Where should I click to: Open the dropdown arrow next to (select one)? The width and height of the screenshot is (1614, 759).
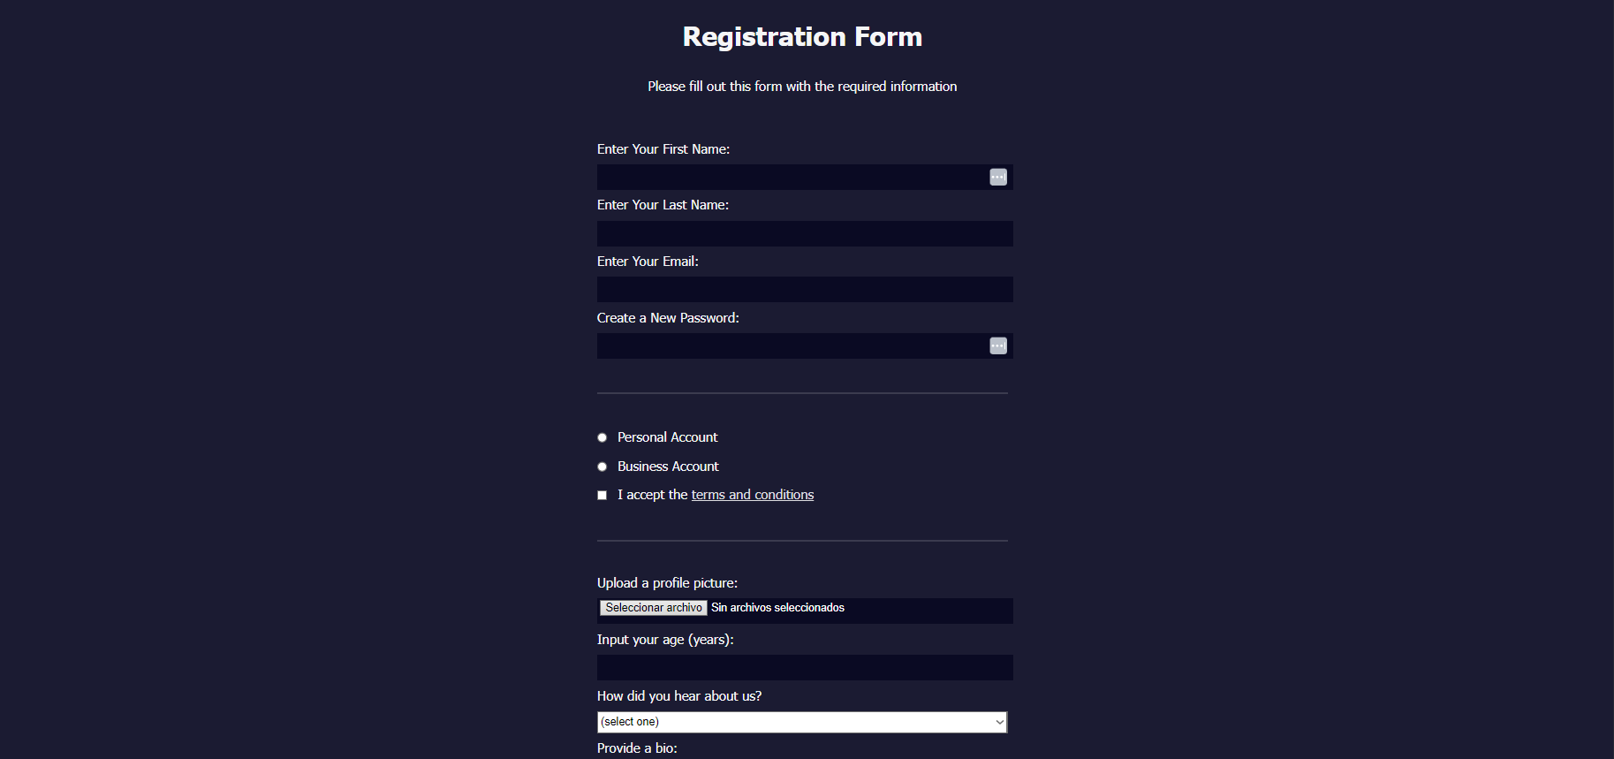pos(997,722)
